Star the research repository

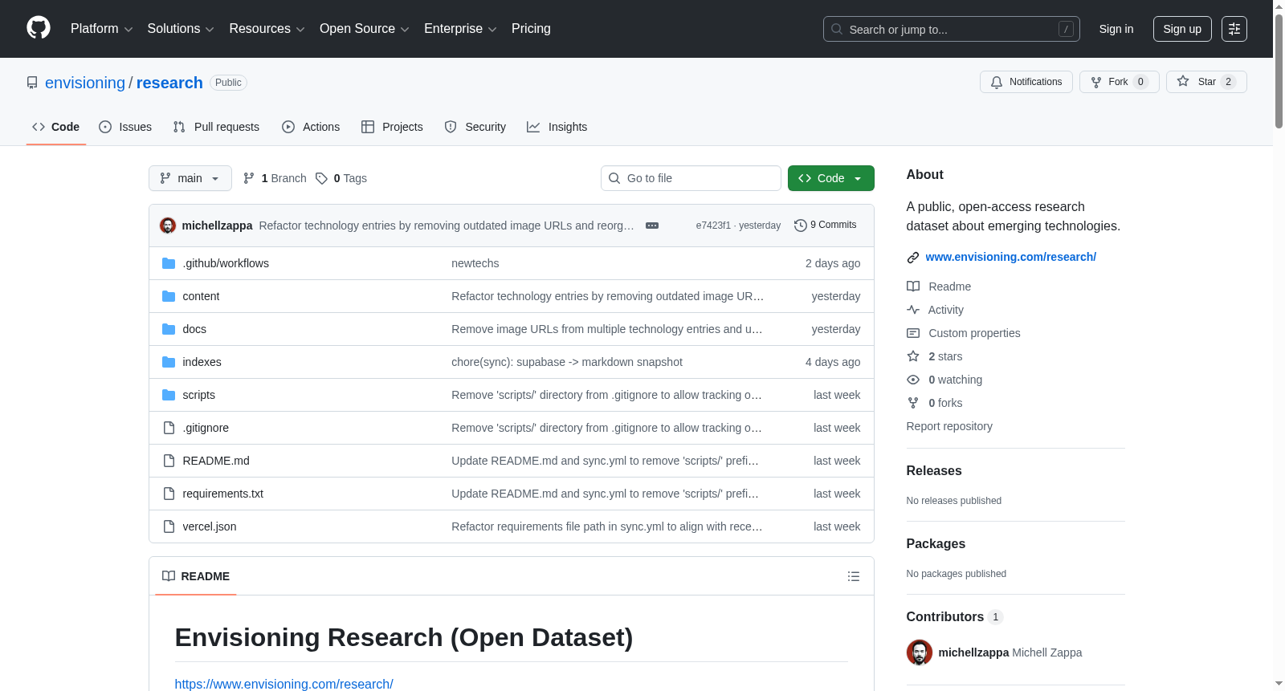pyautogui.click(x=1206, y=82)
